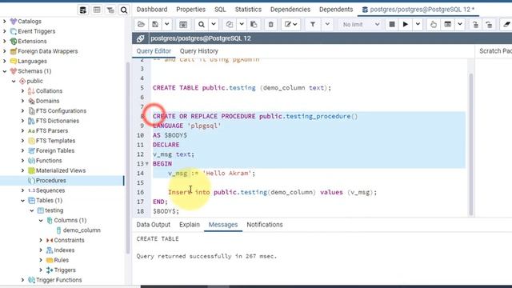Execute the query with the play button

click(x=406, y=25)
